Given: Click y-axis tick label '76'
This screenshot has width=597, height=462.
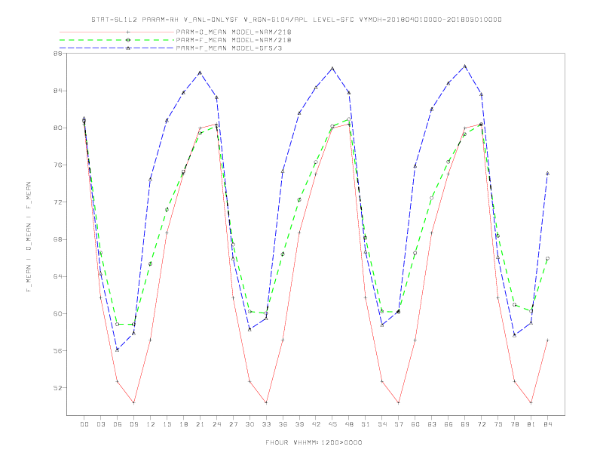Looking at the screenshot, I should (x=58, y=165).
